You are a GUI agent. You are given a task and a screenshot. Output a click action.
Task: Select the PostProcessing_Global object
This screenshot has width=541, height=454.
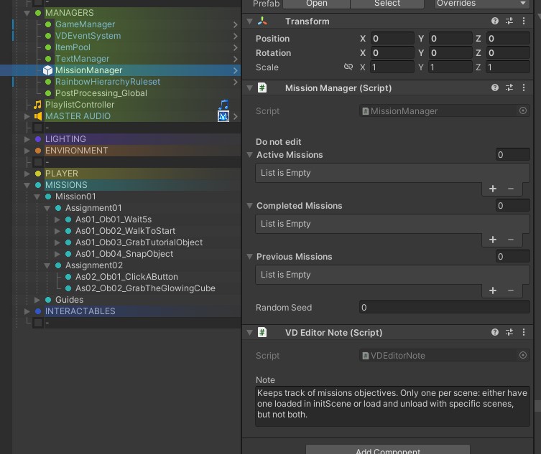(101, 93)
